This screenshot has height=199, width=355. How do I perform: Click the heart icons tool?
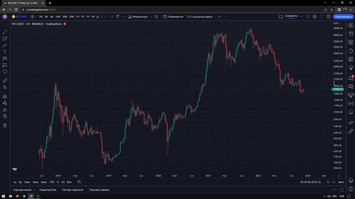[5, 72]
